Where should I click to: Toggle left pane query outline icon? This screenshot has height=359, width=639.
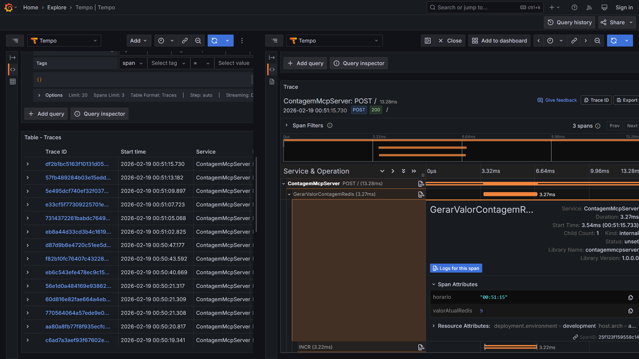pos(15,41)
